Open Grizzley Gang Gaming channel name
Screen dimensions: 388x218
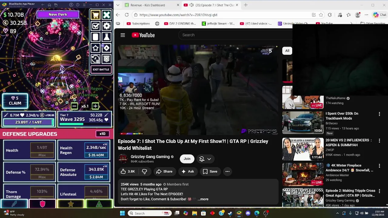(x=150, y=157)
